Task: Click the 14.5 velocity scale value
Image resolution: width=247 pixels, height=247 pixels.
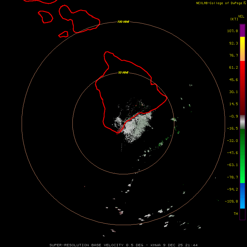Action: tap(234, 104)
